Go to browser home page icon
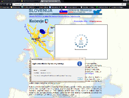Screen dimensions: 129x98 tap(10, 4)
